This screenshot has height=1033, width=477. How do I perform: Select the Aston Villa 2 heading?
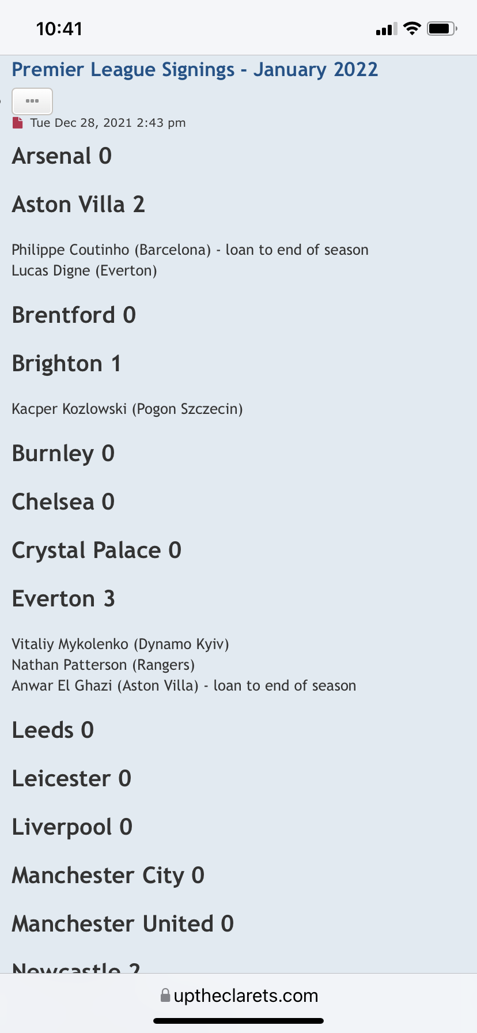tap(78, 205)
